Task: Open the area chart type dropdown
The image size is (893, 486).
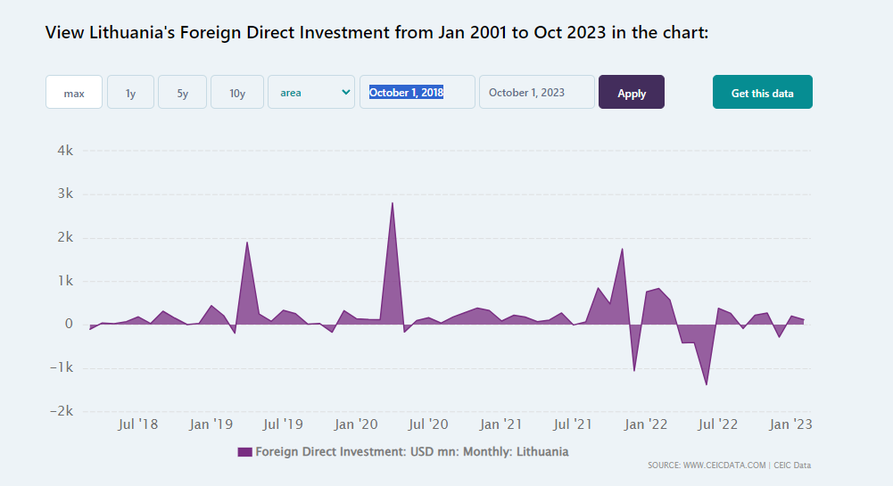Action: click(311, 92)
